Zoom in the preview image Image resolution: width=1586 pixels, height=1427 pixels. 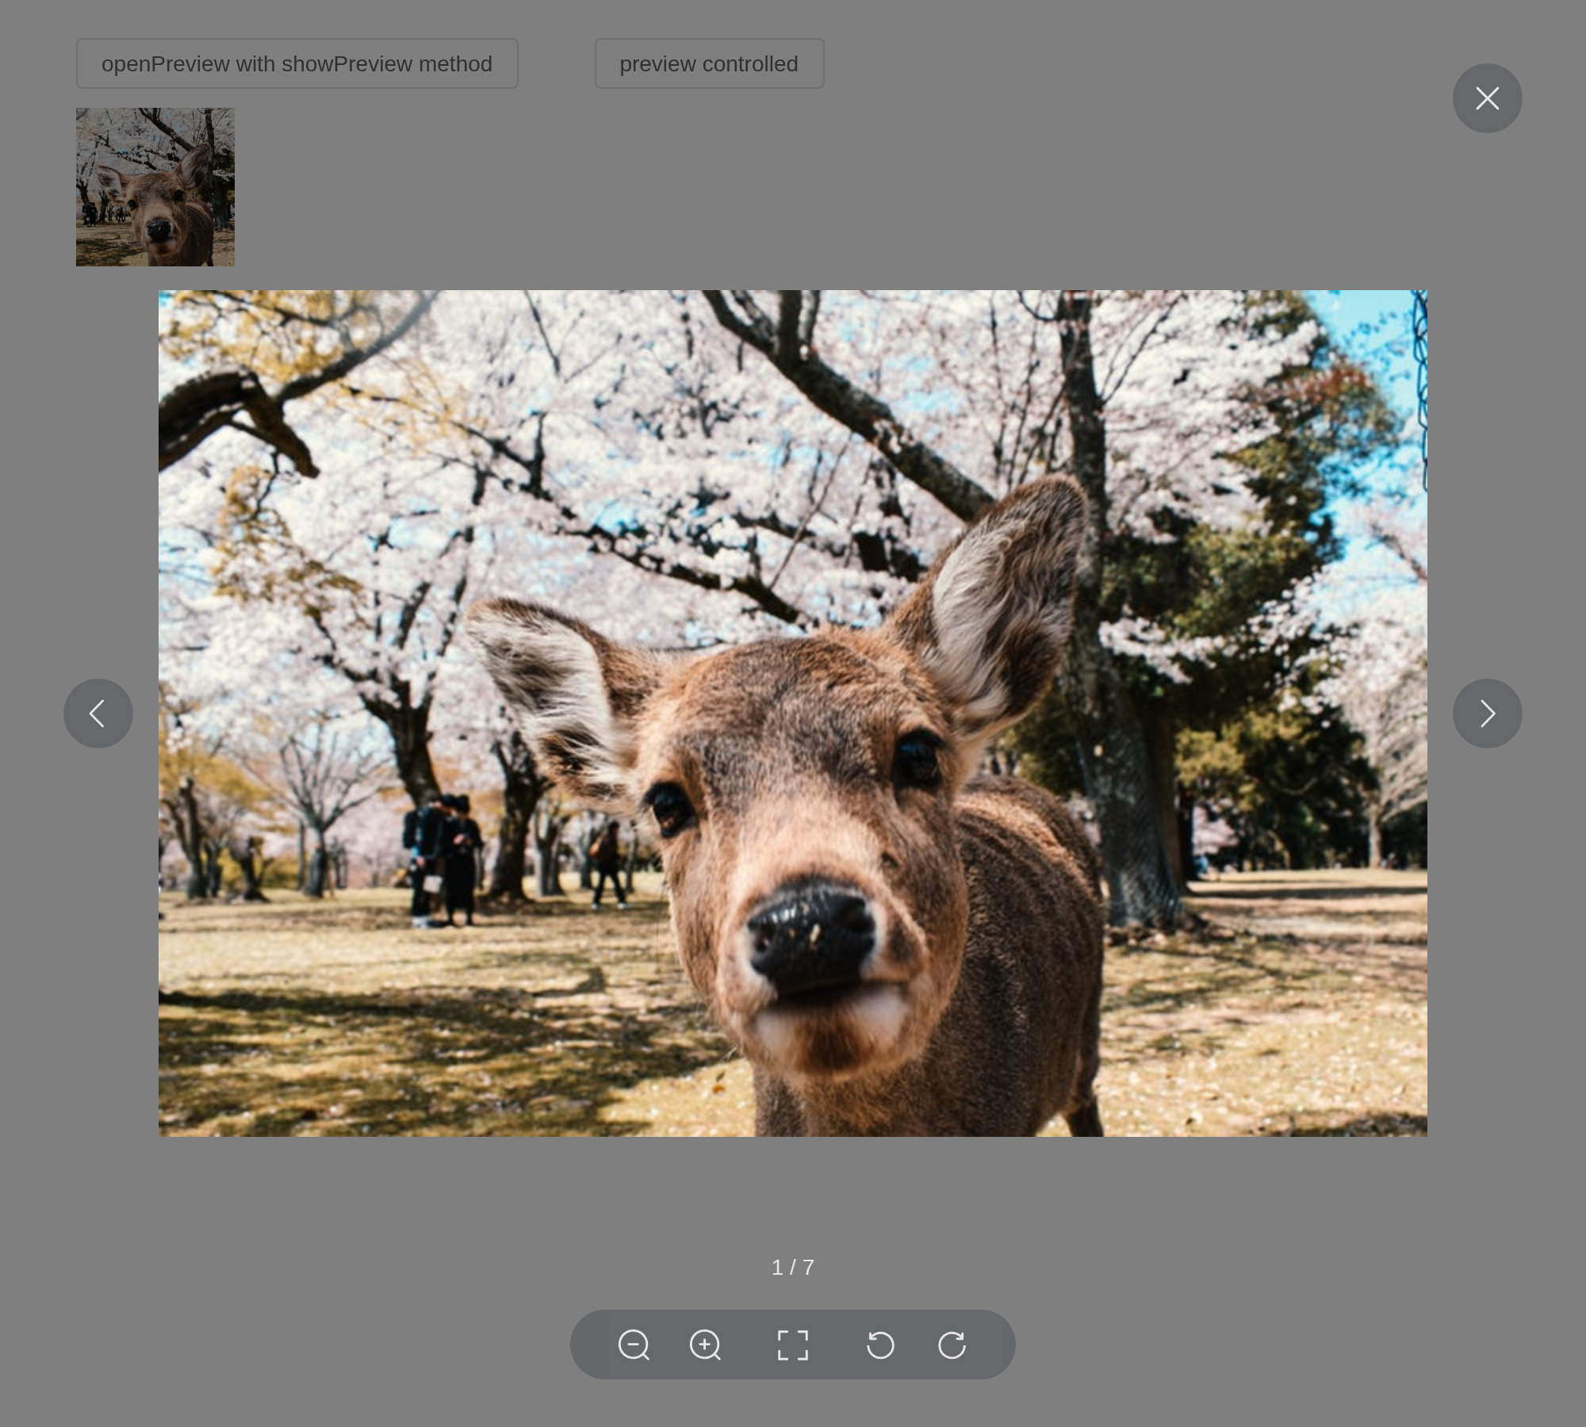(x=705, y=1345)
